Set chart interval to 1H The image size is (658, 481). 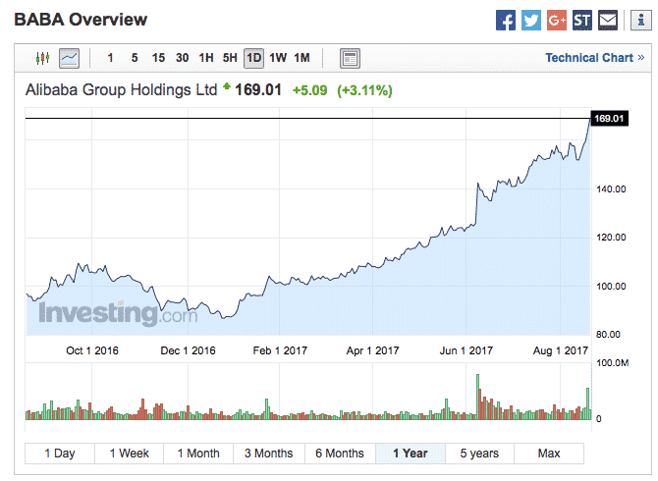coord(206,58)
